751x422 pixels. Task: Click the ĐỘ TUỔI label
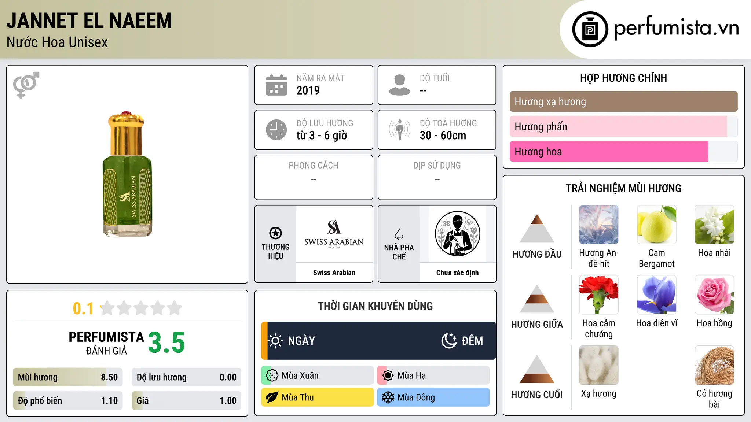point(435,78)
